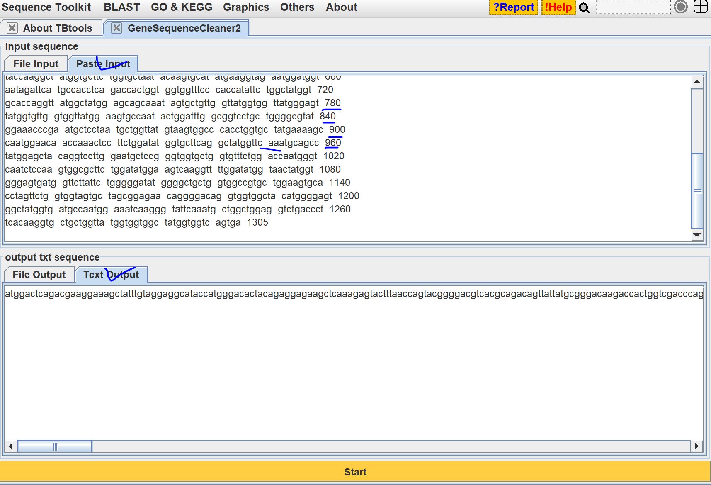Open the Sequence Toolkit menu

[x=46, y=7]
